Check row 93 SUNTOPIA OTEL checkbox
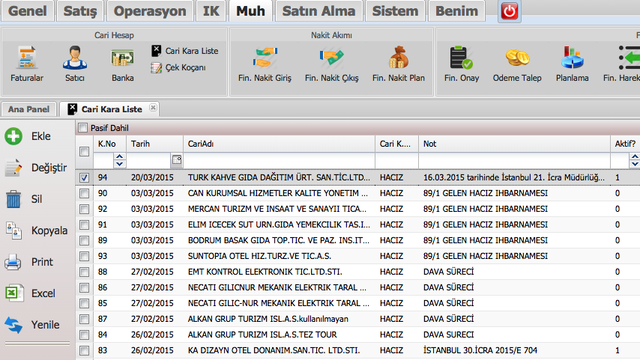The width and height of the screenshot is (640, 360). click(x=84, y=256)
